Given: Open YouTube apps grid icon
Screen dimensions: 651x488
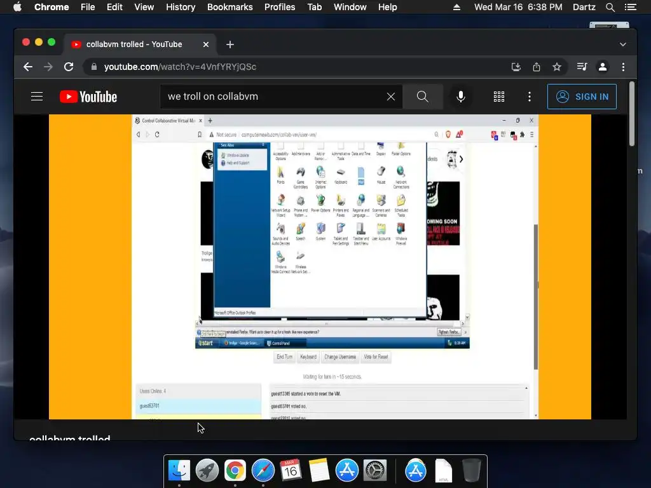Looking at the screenshot, I should [499, 97].
